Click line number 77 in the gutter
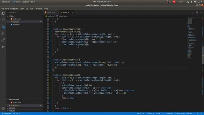This screenshot has height=115, width=204. [x=48, y=60]
